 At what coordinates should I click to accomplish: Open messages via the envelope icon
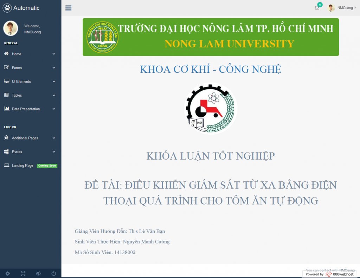[x=317, y=8]
